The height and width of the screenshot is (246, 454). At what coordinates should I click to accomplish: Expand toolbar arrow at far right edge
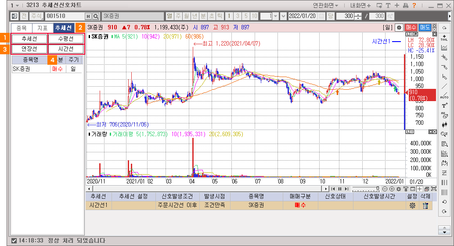[x=449, y=16]
